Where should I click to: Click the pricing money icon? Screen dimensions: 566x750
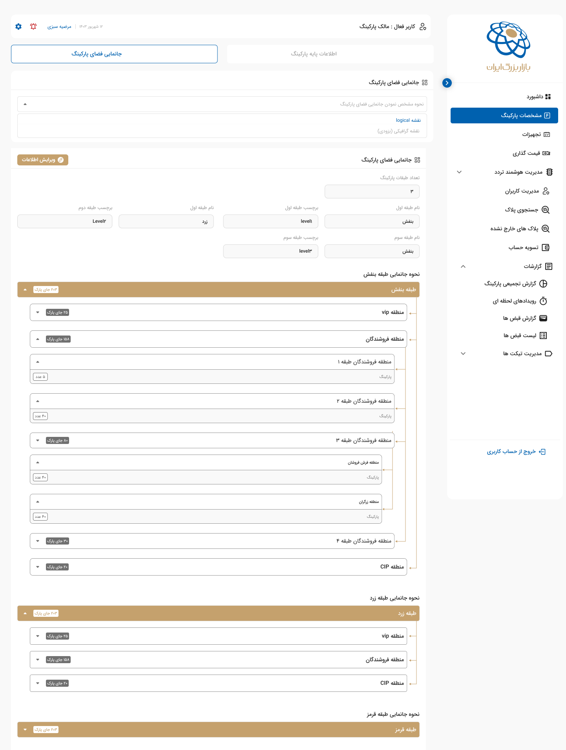point(546,153)
